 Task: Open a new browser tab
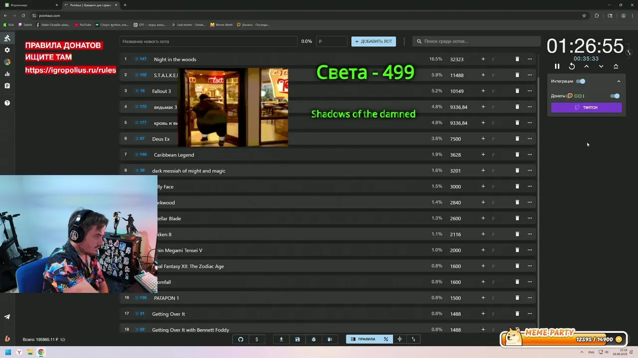click(125, 5)
